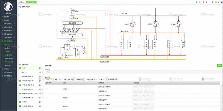This screenshot has height=111, width=223.
Task: Open settings via the top-right gear icon
Action: click(x=212, y=2)
